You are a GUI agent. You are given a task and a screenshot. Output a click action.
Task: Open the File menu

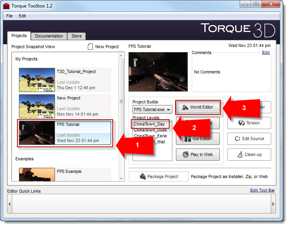click(x=9, y=16)
